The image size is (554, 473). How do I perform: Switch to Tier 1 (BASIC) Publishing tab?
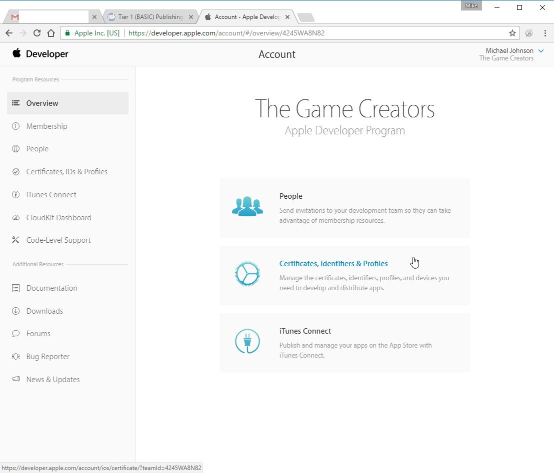[150, 17]
